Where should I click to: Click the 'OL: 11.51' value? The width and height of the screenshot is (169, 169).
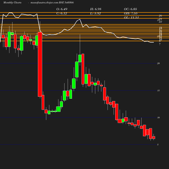[131, 18]
